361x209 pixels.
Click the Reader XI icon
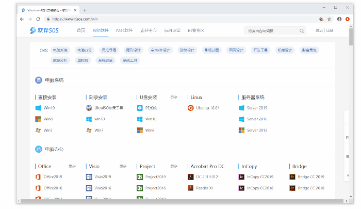(x=191, y=188)
